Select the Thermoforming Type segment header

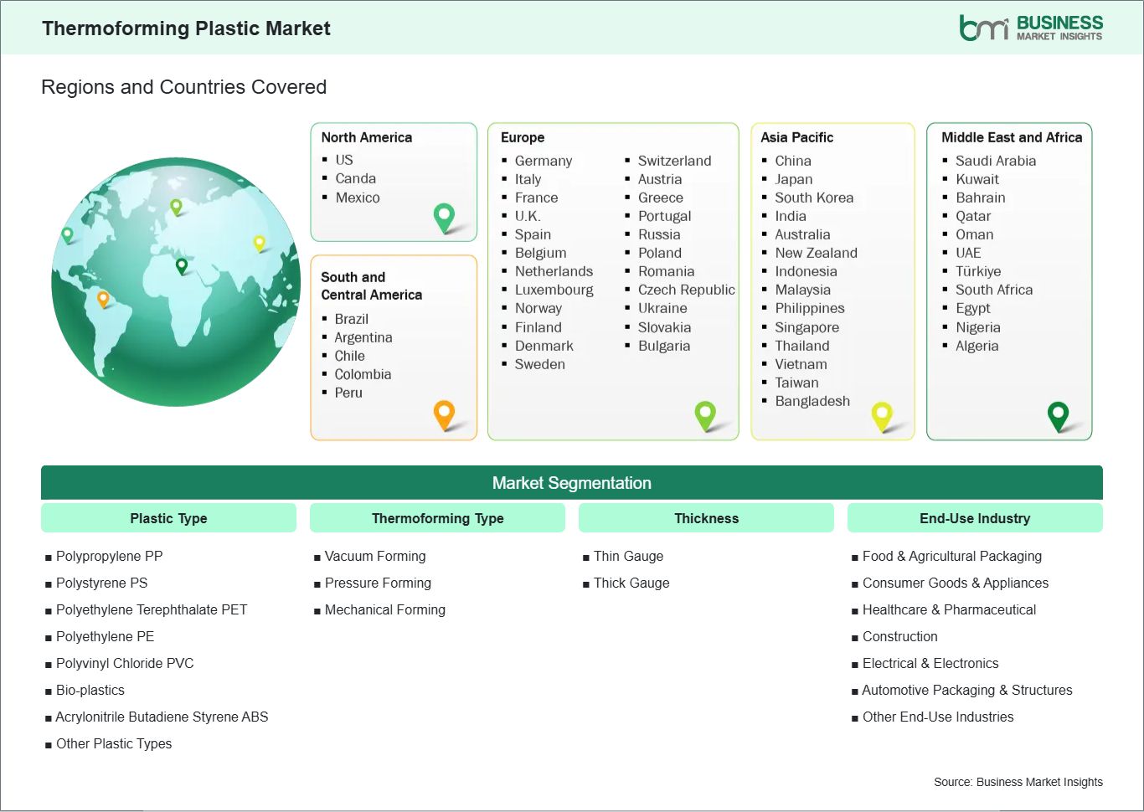437,518
